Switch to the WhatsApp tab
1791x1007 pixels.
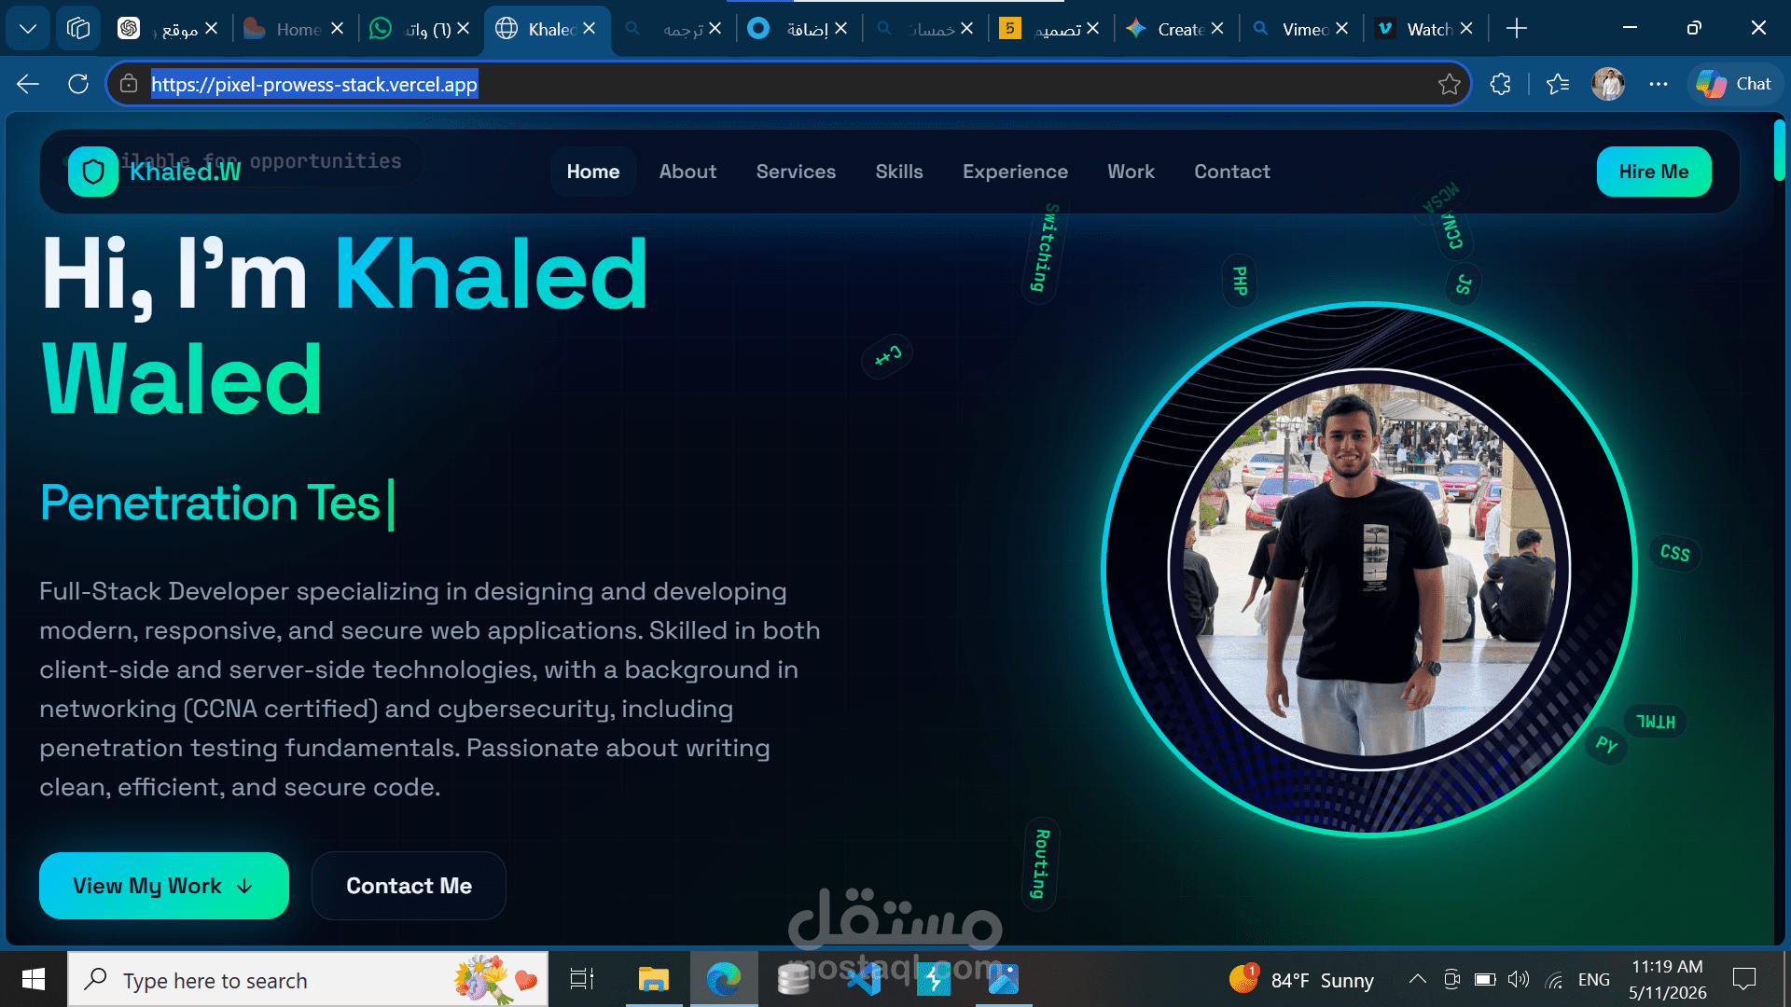[x=419, y=29]
